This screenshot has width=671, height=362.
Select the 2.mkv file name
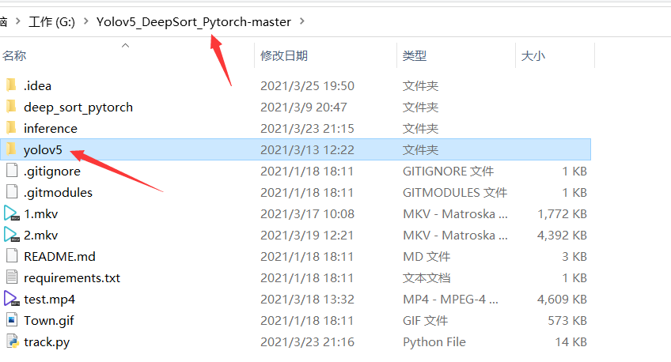pos(40,236)
